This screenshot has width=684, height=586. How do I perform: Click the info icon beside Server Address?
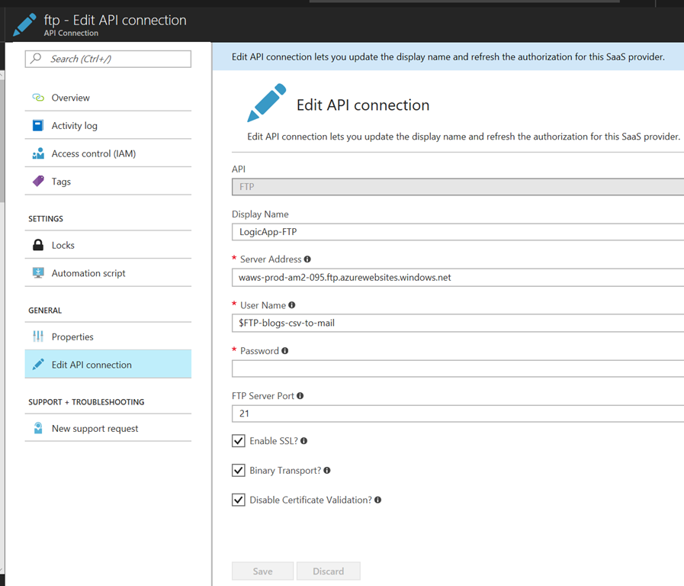[x=307, y=259]
